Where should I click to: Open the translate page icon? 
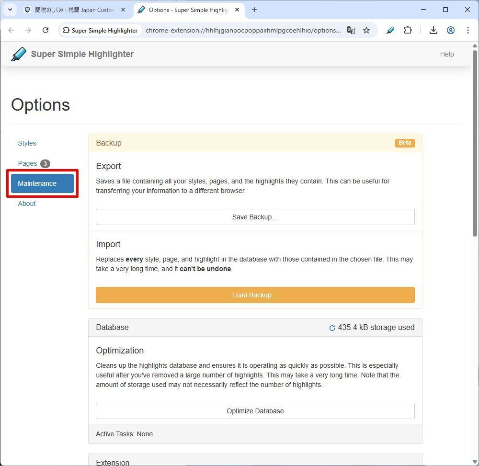coord(351,30)
